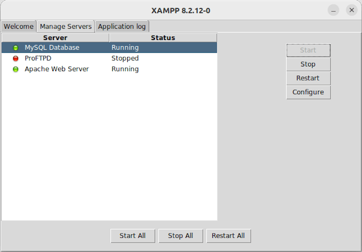Click the red status icon beside ProFTPD
The image size is (362, 252).
[16, 58]
